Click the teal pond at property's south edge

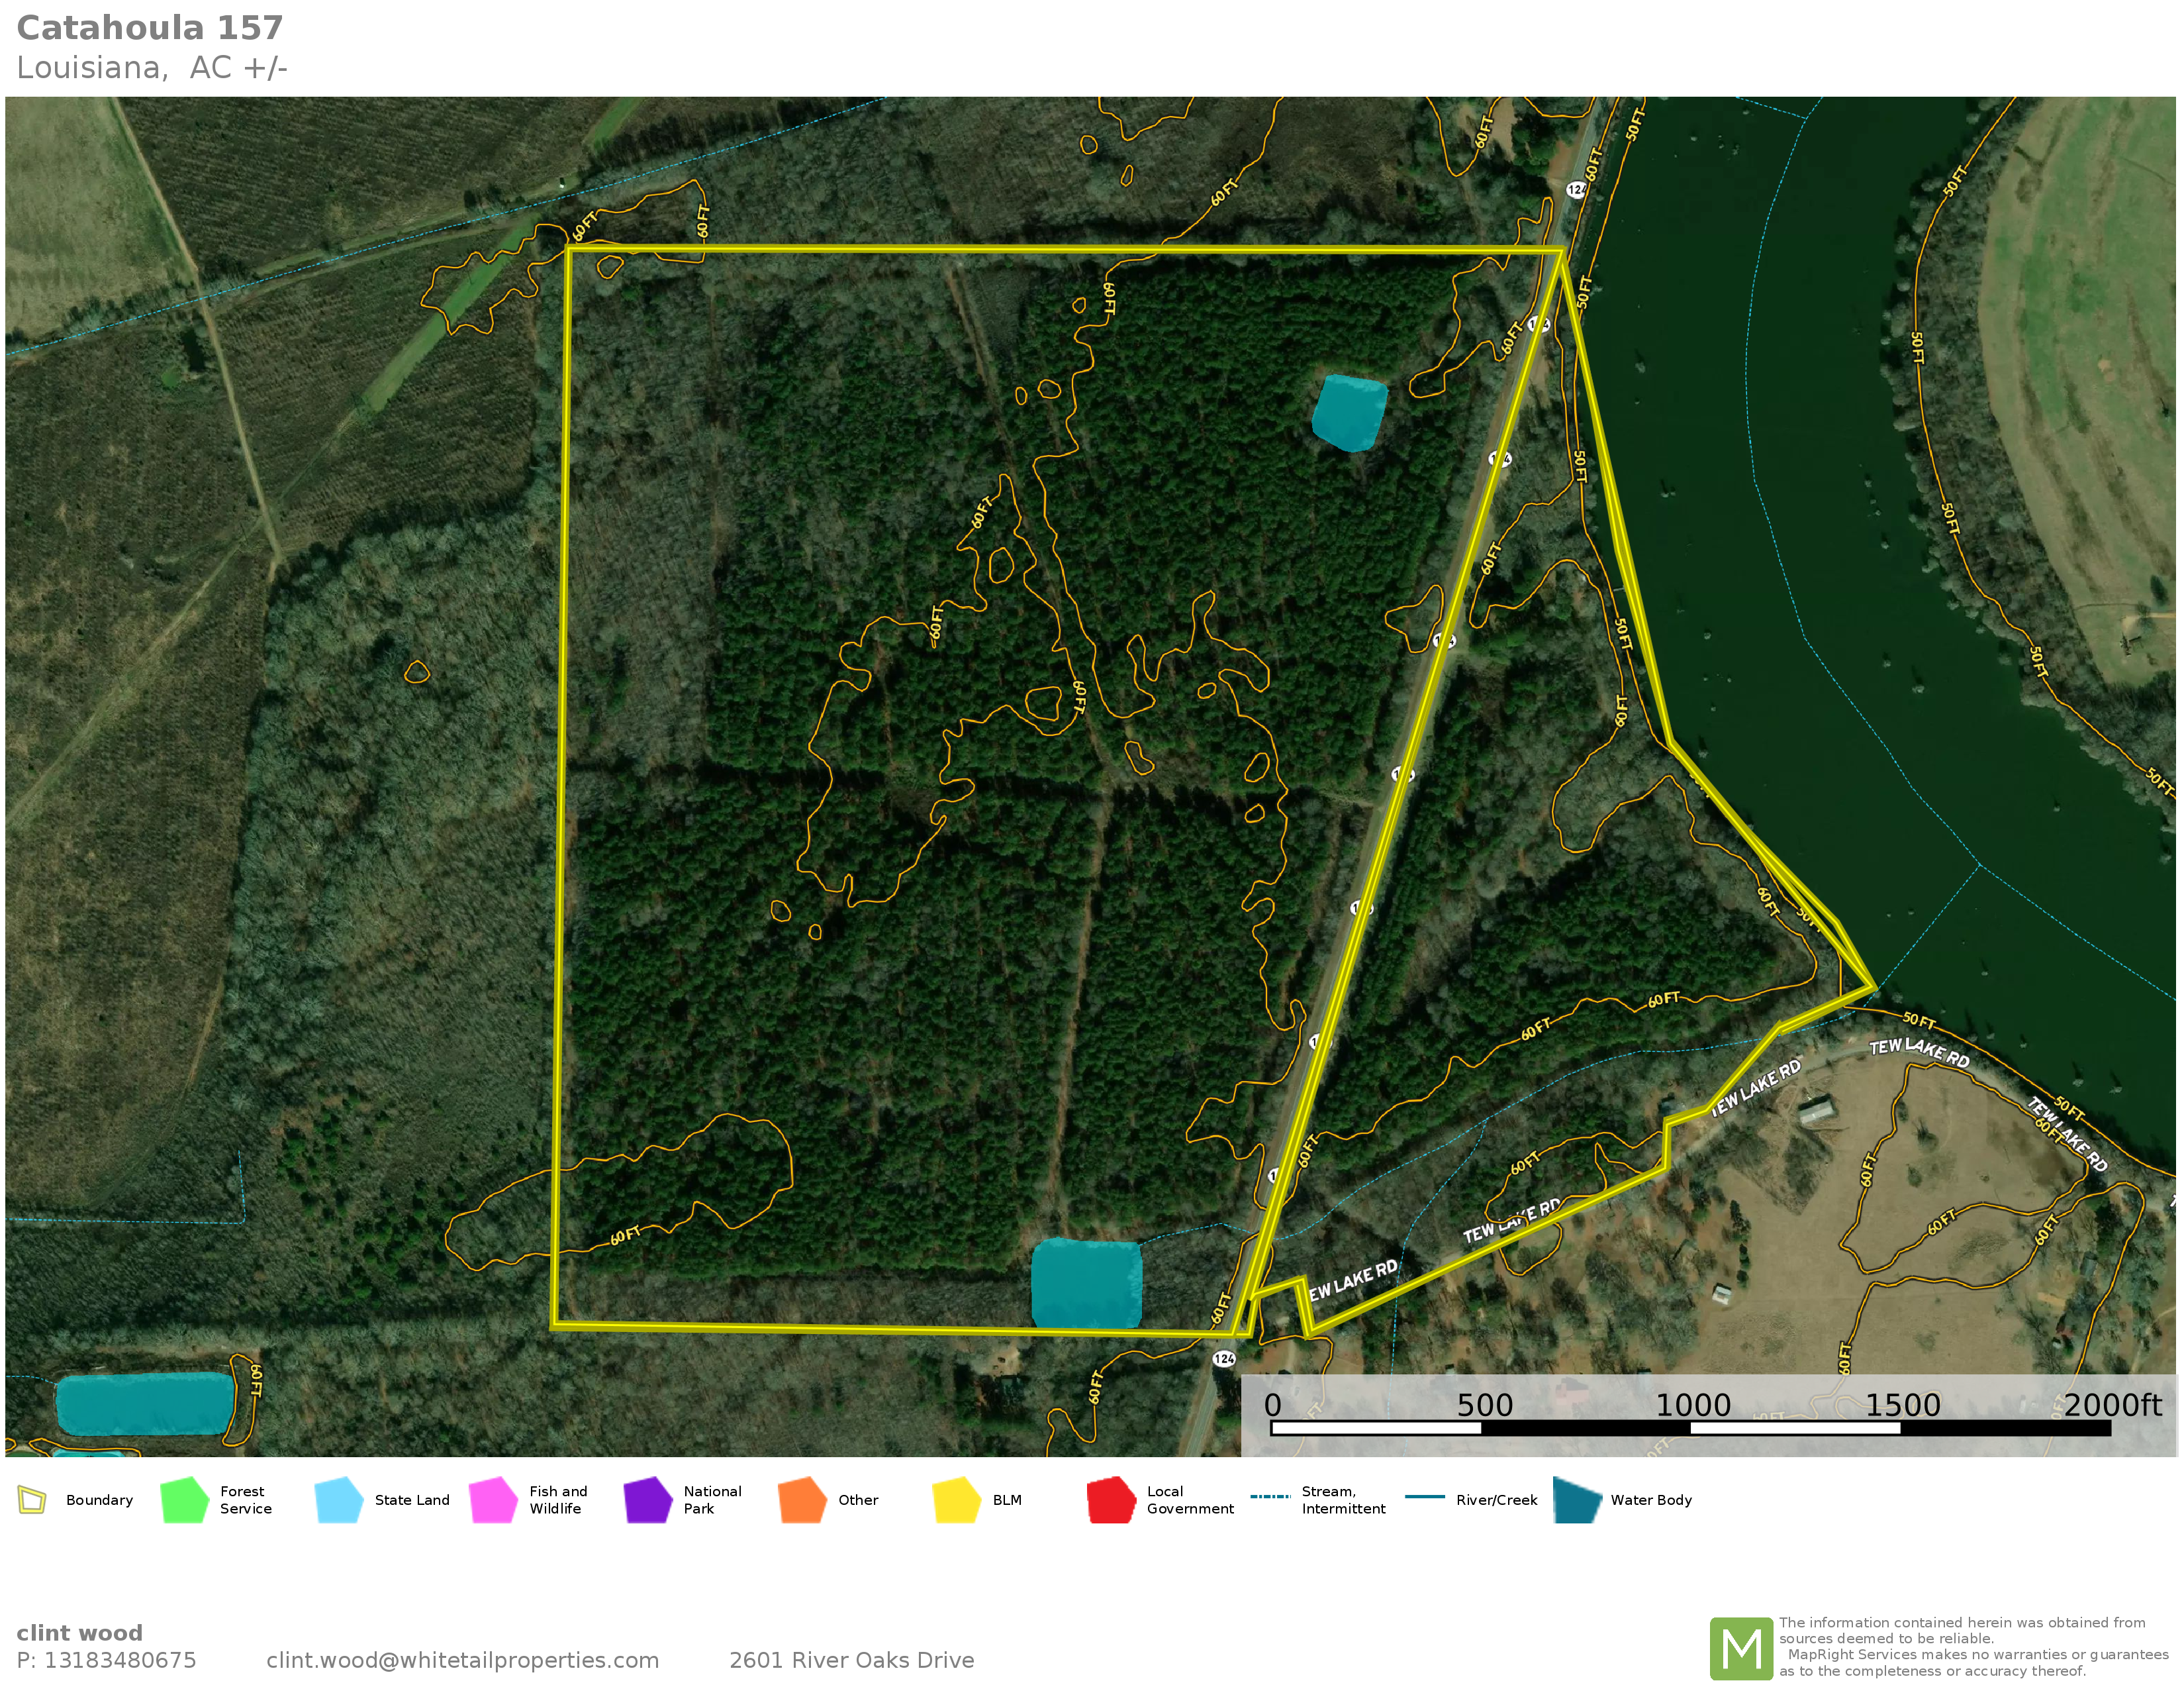(1086, 1283)
